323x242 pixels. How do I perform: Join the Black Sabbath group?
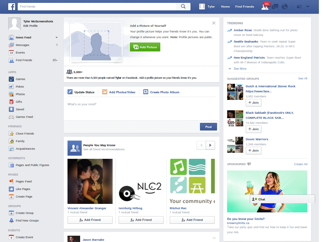[x=254, y=129]
